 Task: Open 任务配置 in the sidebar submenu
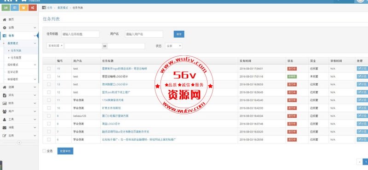16,58
